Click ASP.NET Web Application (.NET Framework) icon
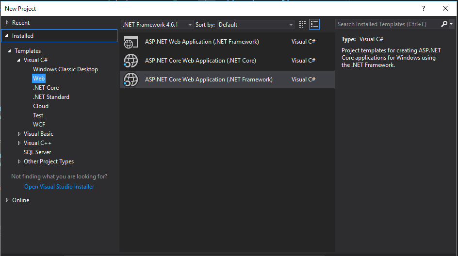 click(x=131, y=42)
